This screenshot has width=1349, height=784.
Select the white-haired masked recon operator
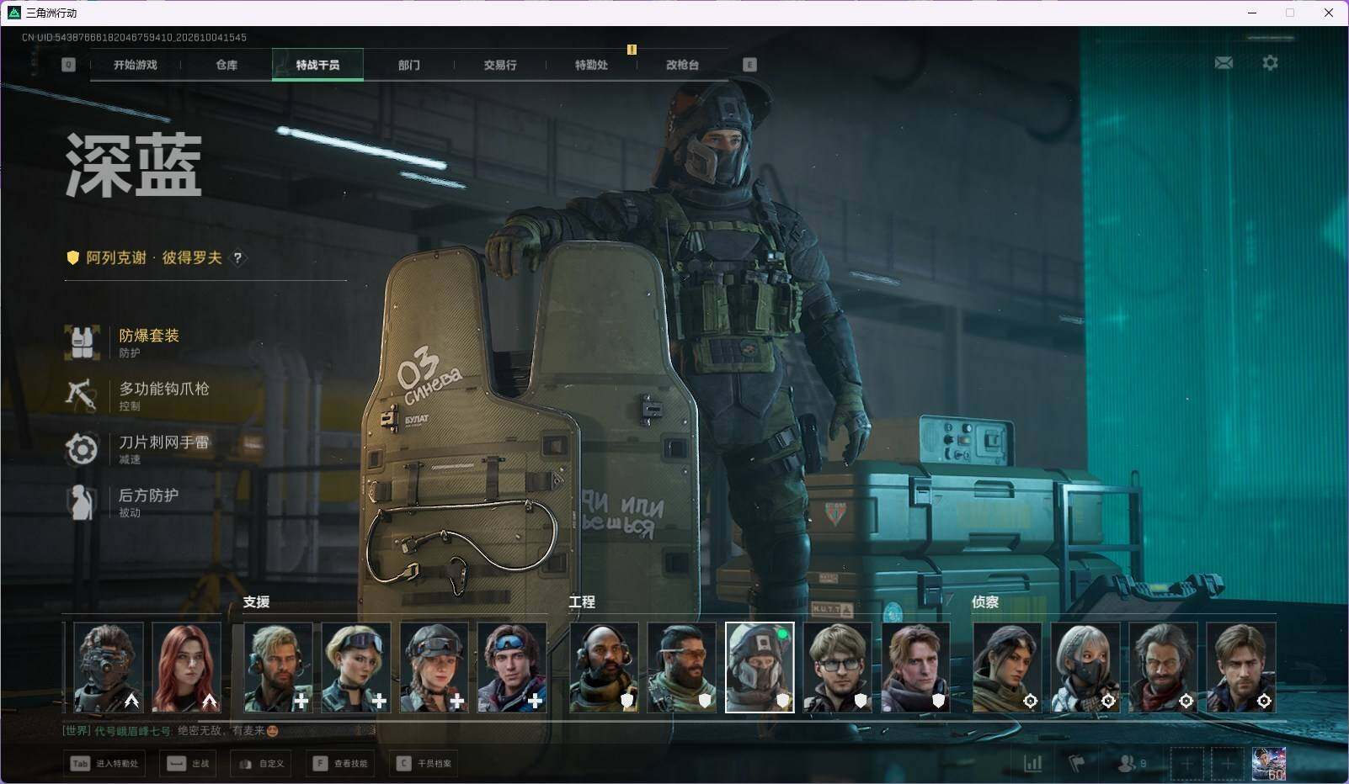(x=1085, y=668)
